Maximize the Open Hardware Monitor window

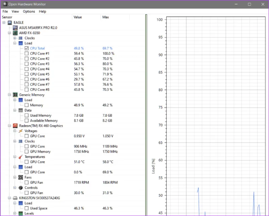(x=249, y=4)
